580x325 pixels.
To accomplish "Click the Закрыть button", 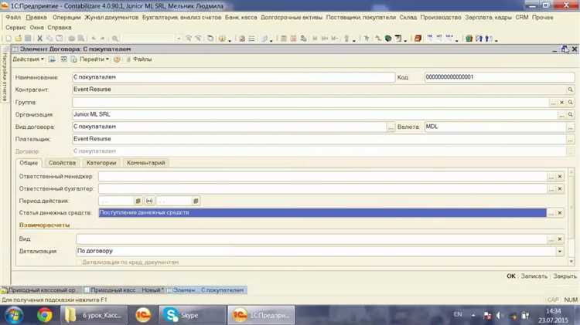I will click(565, 276).
